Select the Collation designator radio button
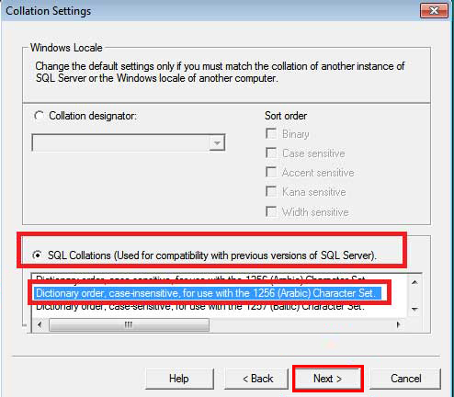454x397 pixels. (39, 116)
